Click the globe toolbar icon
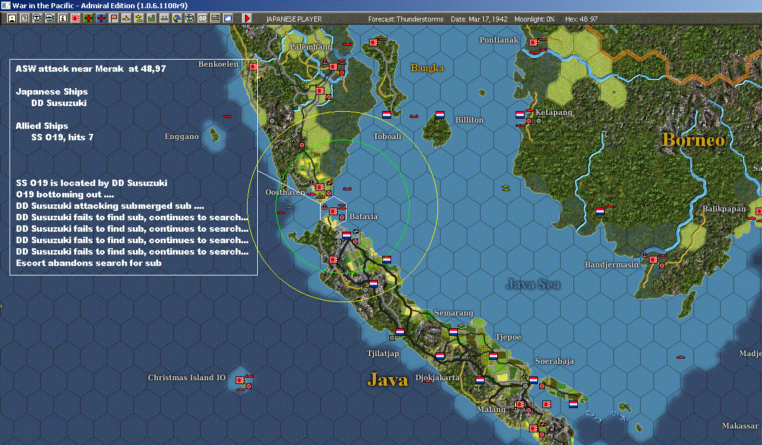 [x=176, y=18]
